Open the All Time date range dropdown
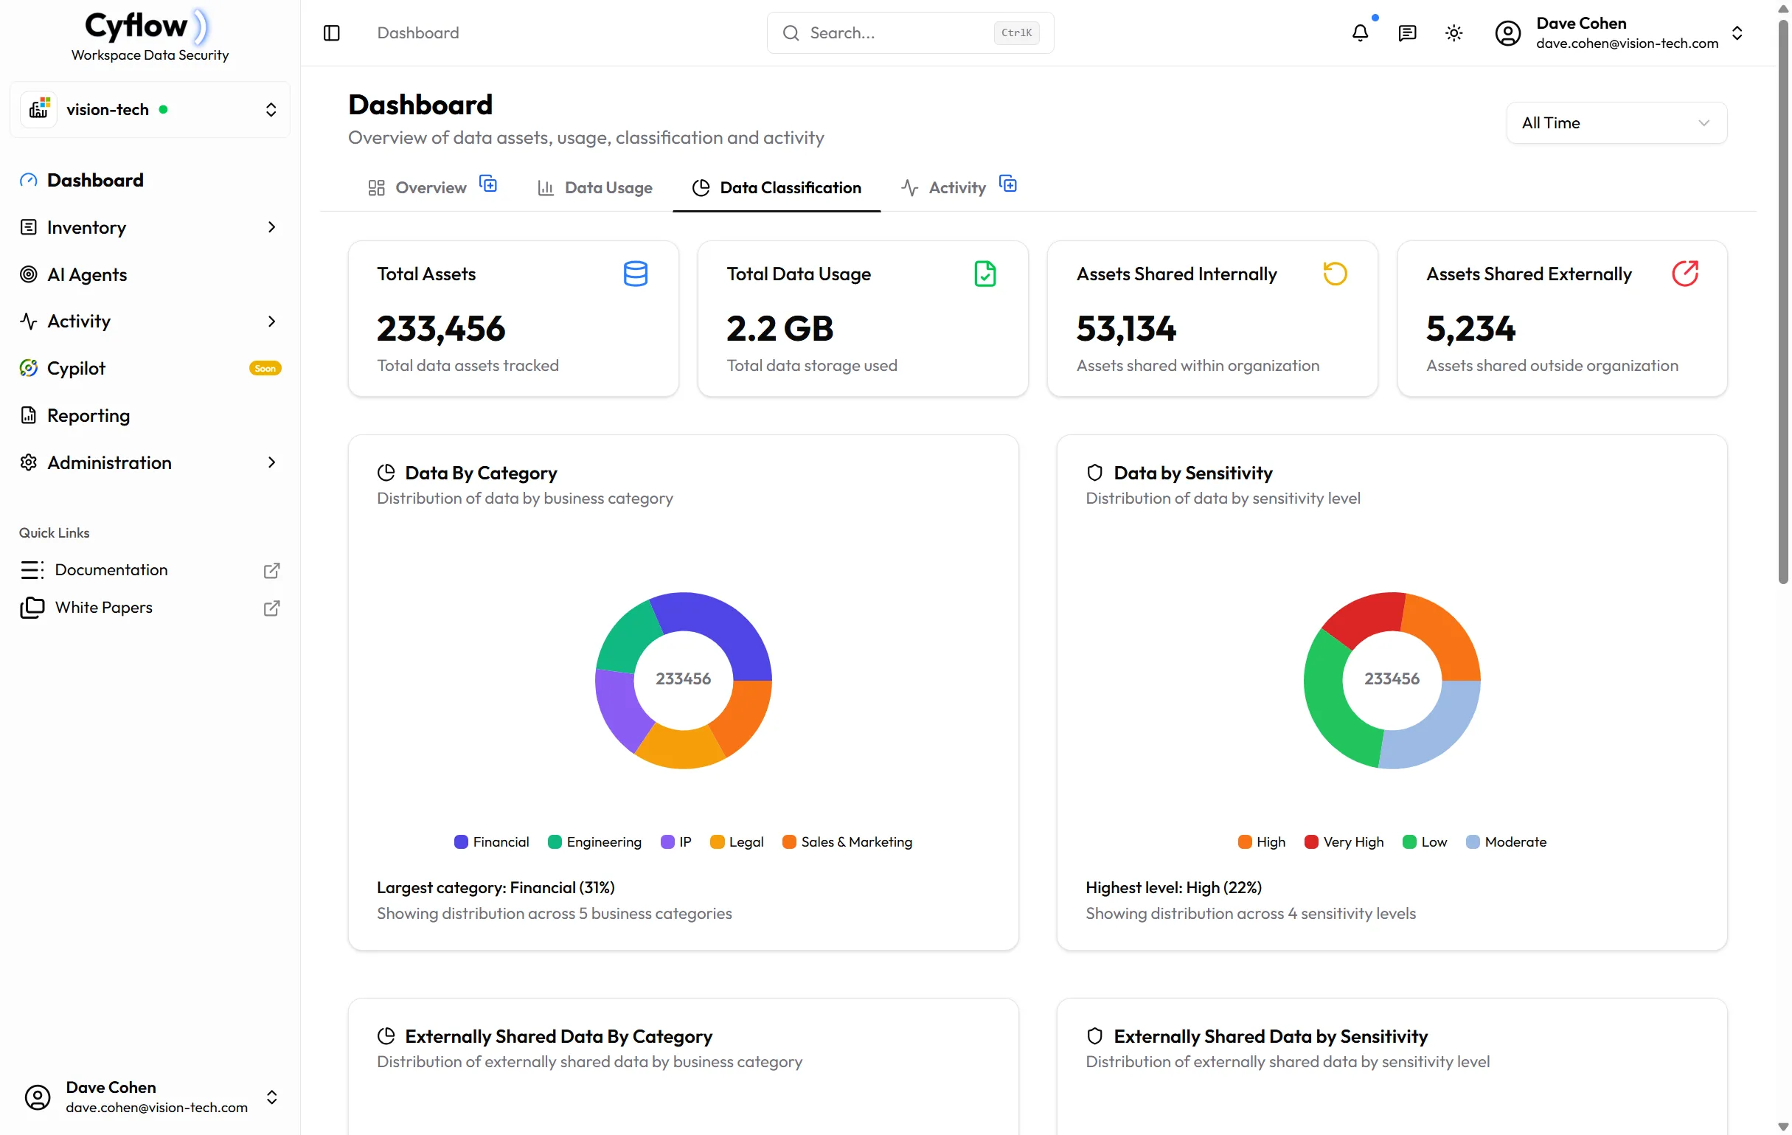Screen dimensions: 1792x1135 (x=1616, y=123)
